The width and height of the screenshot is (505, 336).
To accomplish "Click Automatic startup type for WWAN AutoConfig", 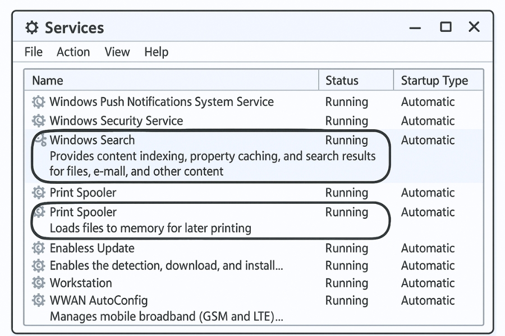I will coord(428,301).
